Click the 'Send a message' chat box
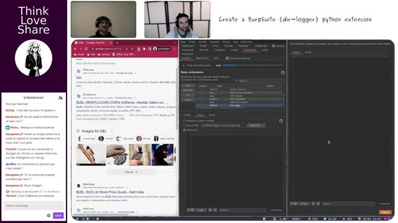This screenshot has width=398, height=223. click(34, 206)
